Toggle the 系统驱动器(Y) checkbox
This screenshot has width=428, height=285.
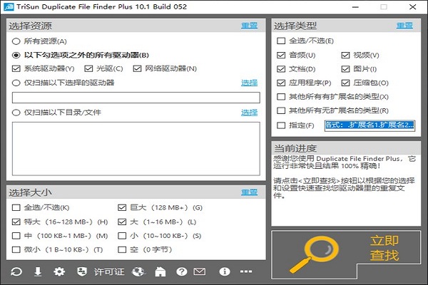pyautogui.click(x=16, y=68)
